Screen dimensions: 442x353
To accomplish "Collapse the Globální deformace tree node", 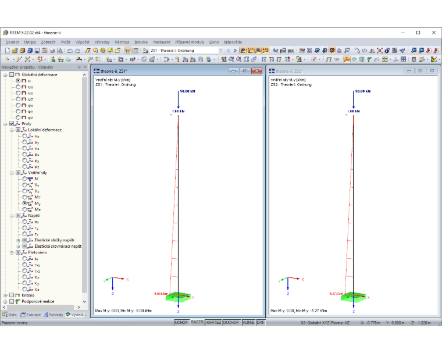I will [5, 74].
